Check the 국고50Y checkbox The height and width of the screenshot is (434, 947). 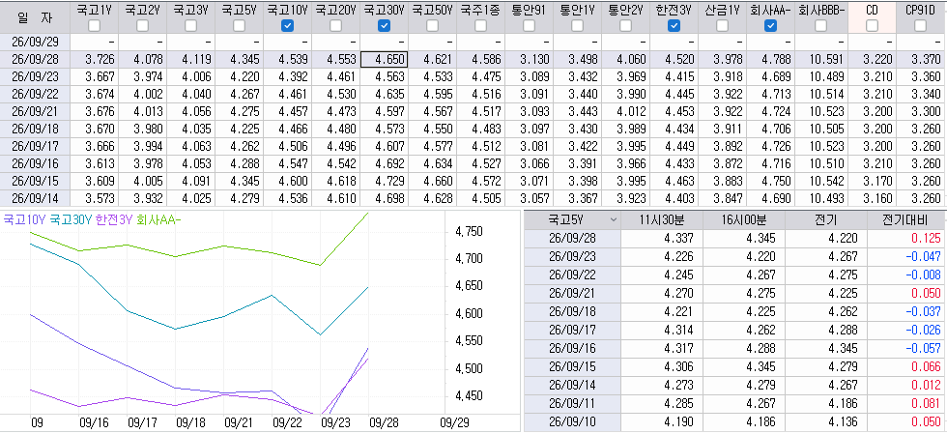(433, 25)
